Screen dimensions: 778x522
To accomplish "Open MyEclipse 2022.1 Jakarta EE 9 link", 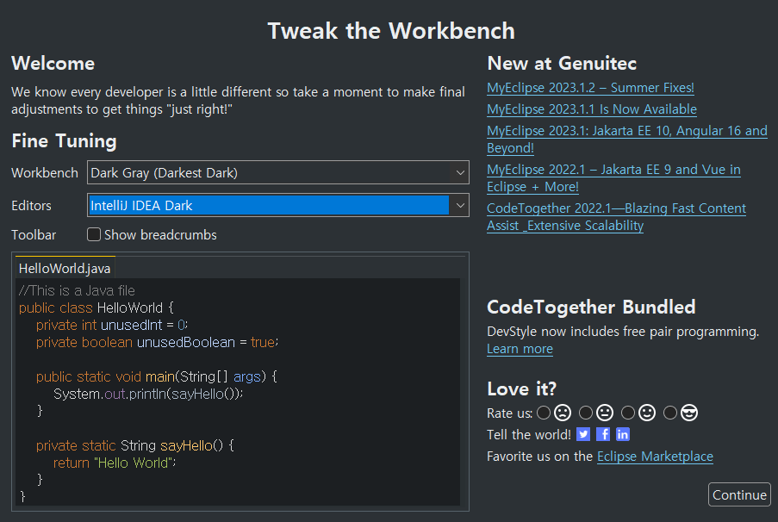I will (x=613, y=178).
